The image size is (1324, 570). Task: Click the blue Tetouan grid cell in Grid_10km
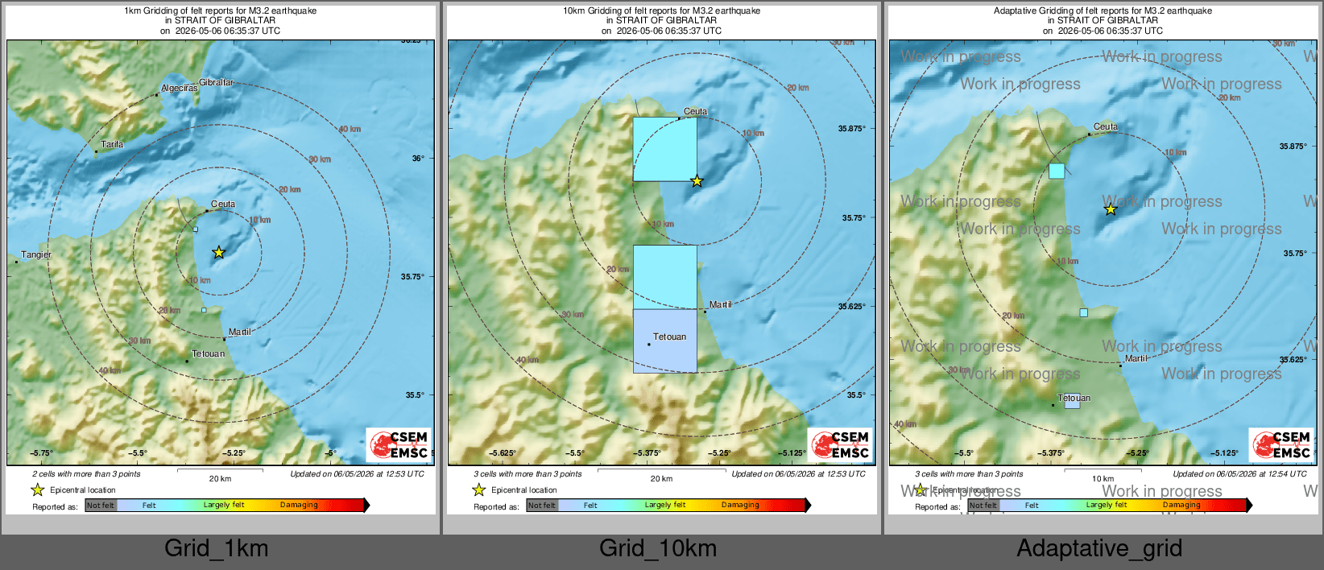tap(664, 341)
